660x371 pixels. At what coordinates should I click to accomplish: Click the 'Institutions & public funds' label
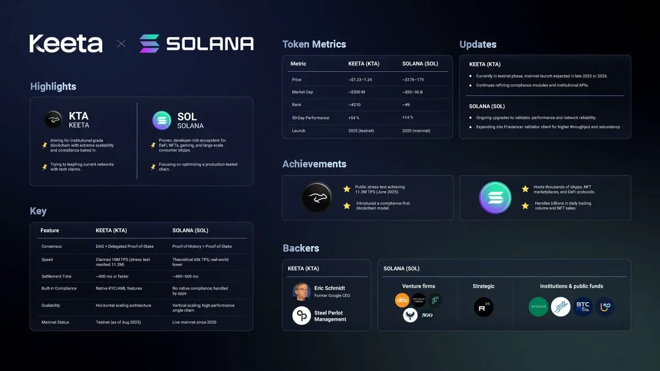[x=571, y=286]
